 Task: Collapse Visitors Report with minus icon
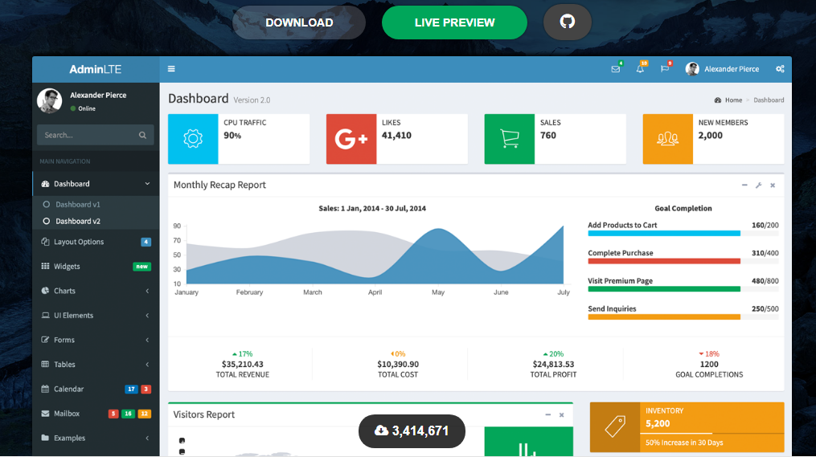(548, 414)
